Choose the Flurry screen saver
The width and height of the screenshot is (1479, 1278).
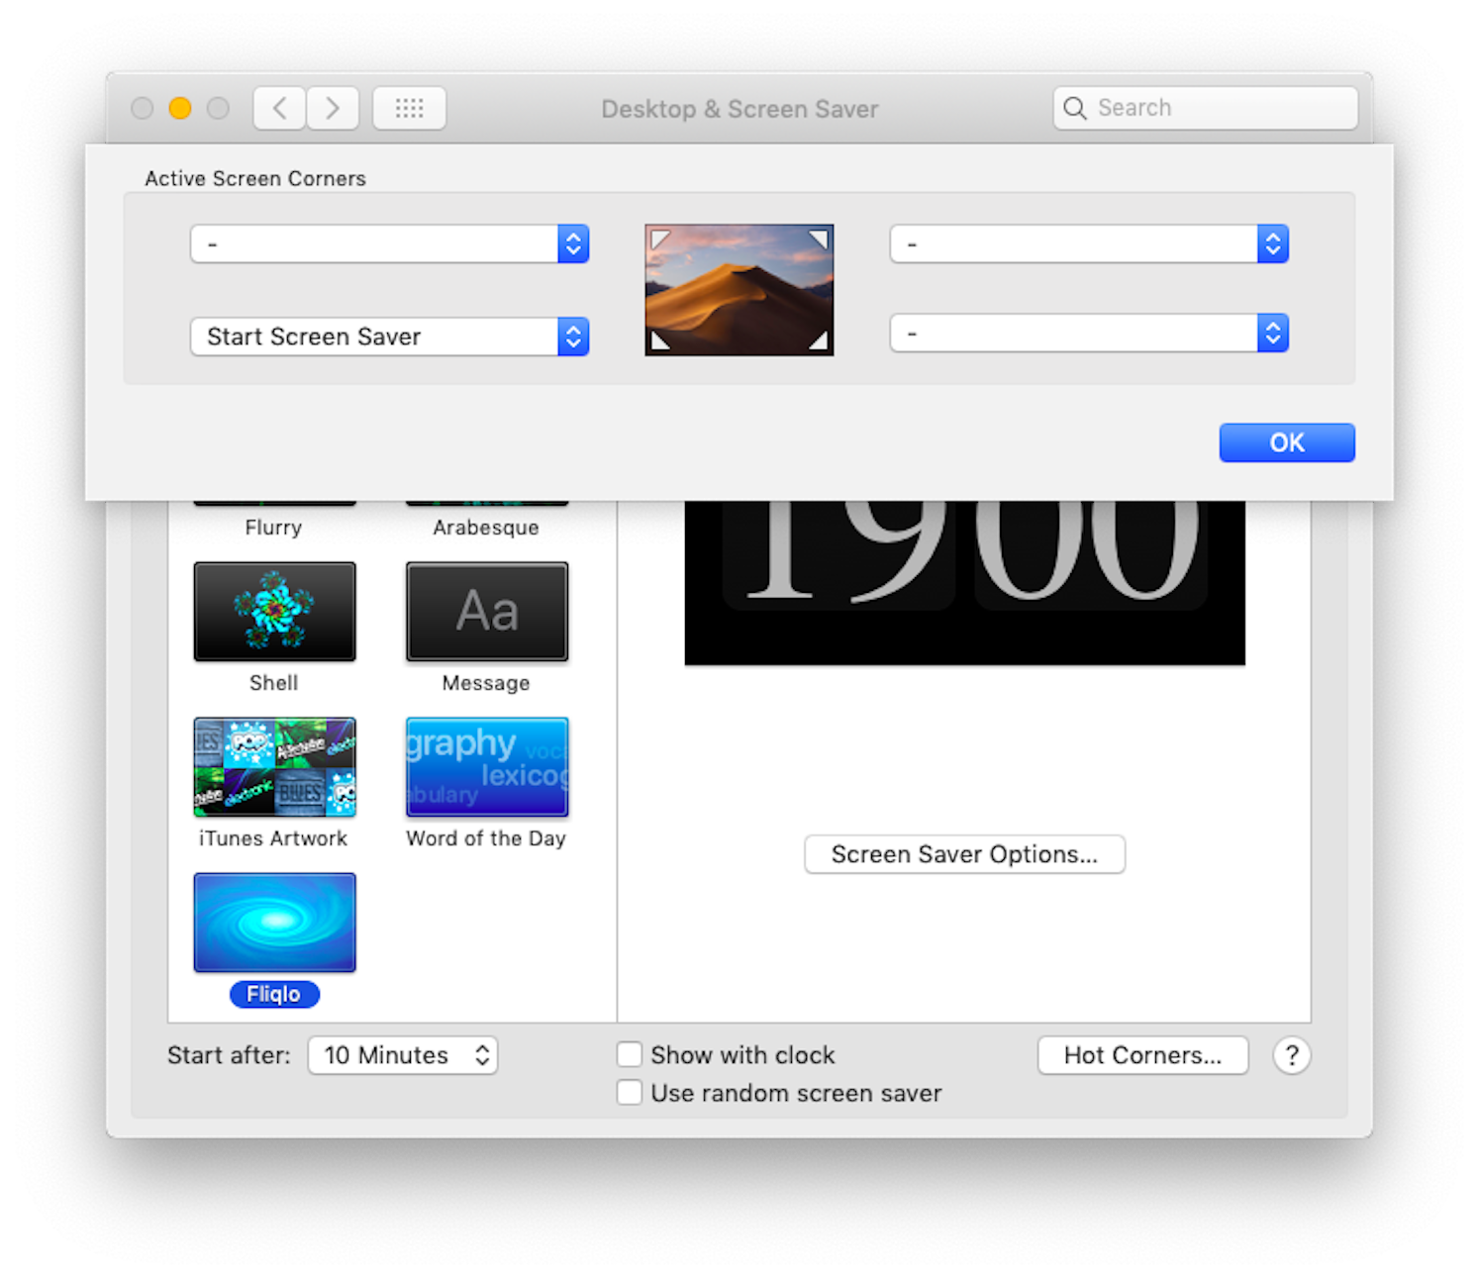274,500
